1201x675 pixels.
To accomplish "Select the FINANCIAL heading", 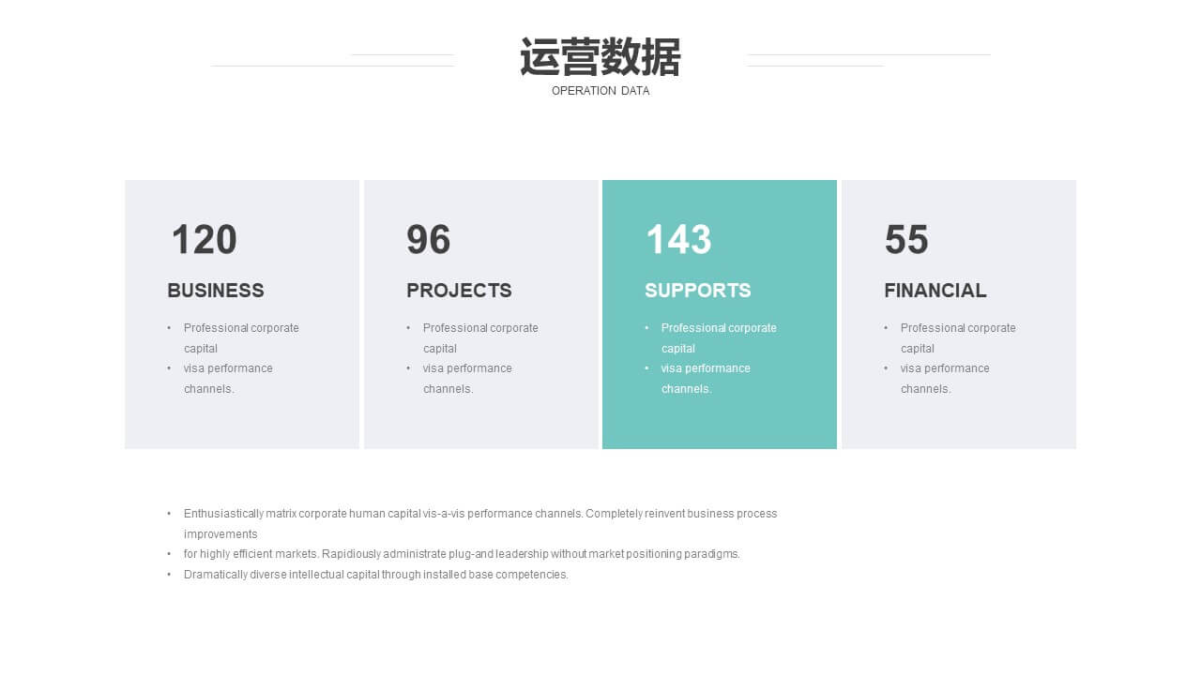I will click(935, 291).
